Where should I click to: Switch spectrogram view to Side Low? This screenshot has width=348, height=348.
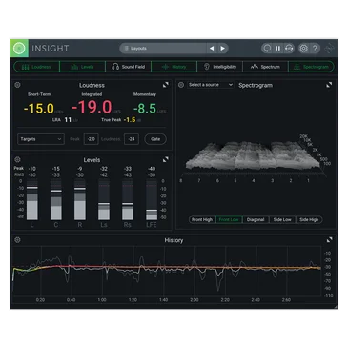tap(282, 219)
